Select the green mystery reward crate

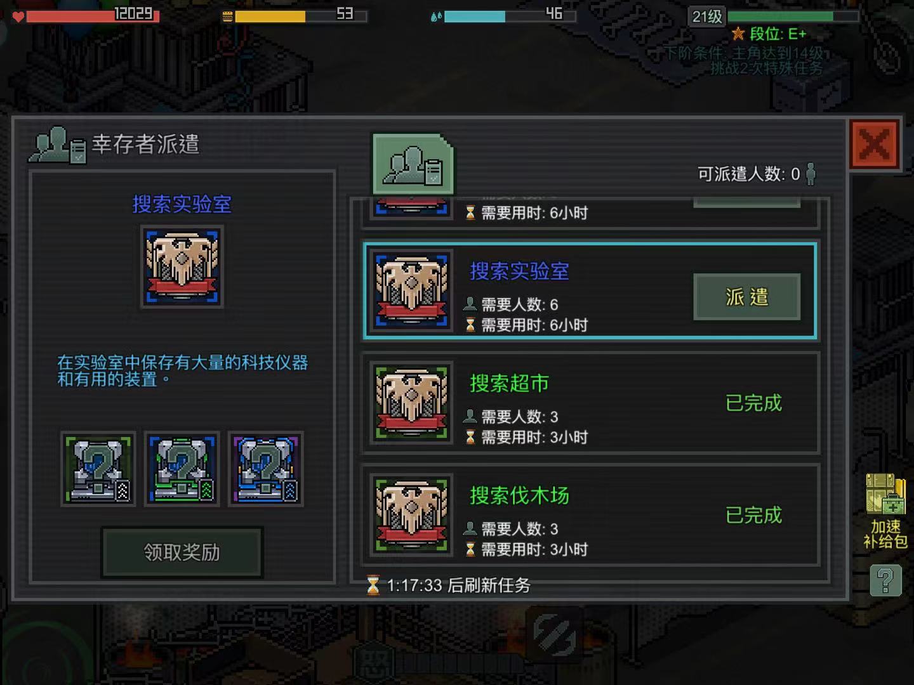tap(98, 469)
